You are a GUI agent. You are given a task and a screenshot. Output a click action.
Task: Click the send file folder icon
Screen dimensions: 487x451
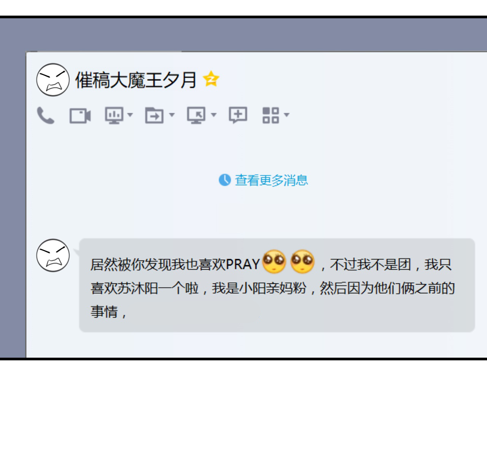(154, 115)
